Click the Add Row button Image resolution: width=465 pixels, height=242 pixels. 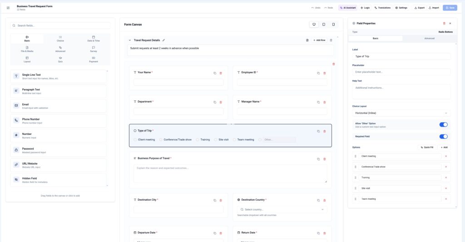coord(319,40)
